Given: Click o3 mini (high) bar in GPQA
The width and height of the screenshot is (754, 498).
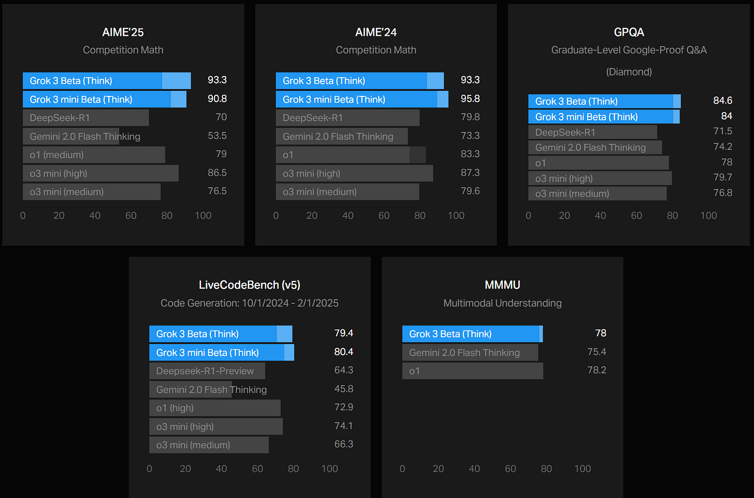Looking at the screenshot, I should (x=600, y=178).
